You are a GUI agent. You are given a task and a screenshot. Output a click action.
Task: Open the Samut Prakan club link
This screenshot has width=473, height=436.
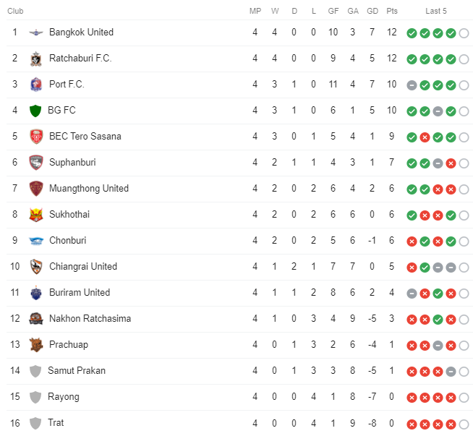pyautogui.click(x=77, y=370)
